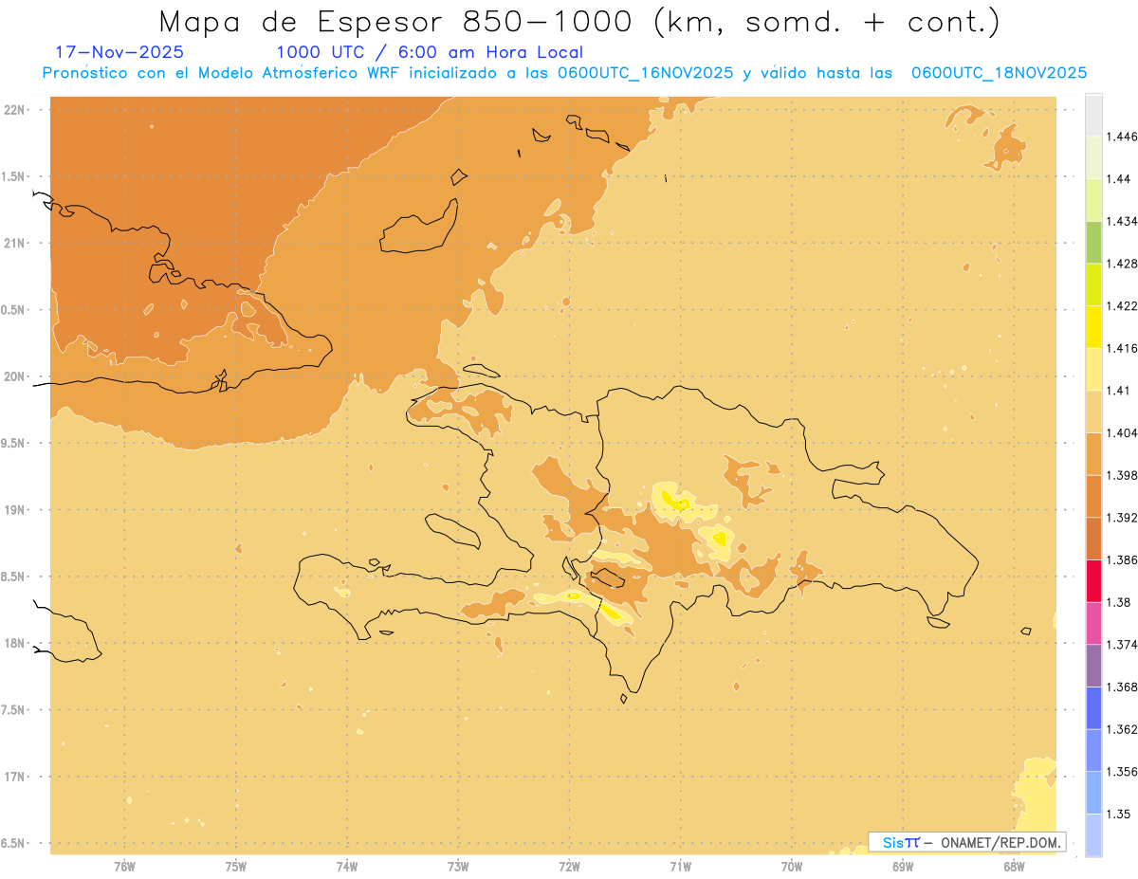The height and width of the screenshot is (879, 1138).
Task: Click the 75W longitude label
Action: click(x=235, y=867)
